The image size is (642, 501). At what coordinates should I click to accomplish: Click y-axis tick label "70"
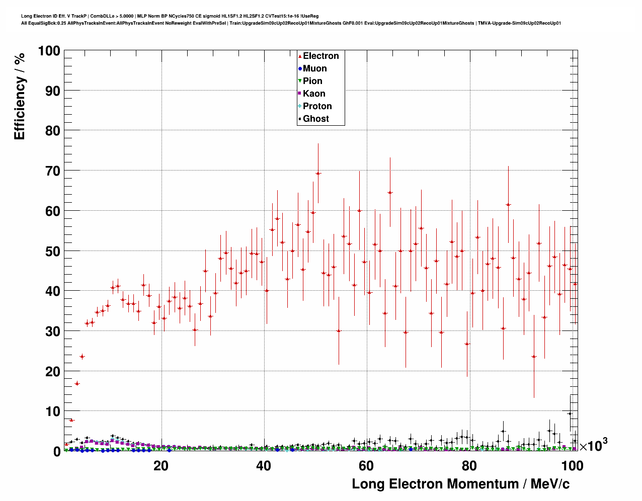[x=53, y=171]
